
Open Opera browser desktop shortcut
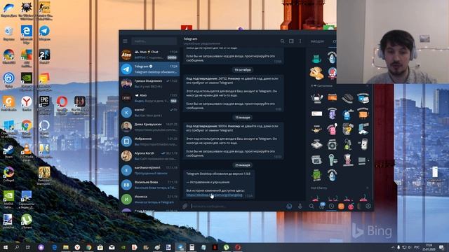(x=62, y=105)
